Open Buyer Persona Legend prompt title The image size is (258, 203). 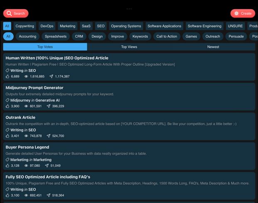tap(27, 147)
